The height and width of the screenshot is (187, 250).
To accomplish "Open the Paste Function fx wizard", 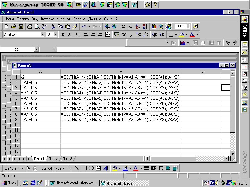I will 130,26.
